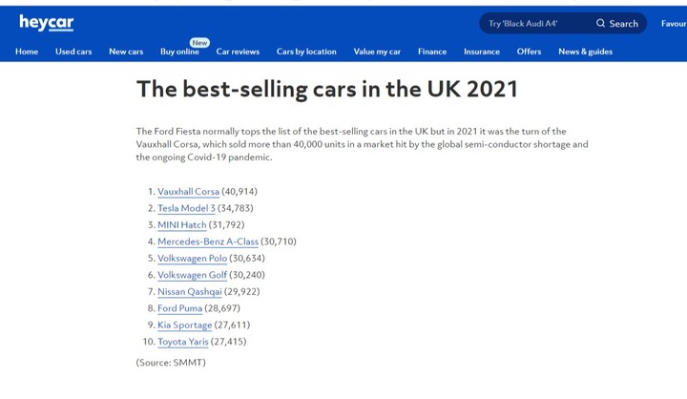Follow the Nissan Qashqai link

(x=190, y=291)
